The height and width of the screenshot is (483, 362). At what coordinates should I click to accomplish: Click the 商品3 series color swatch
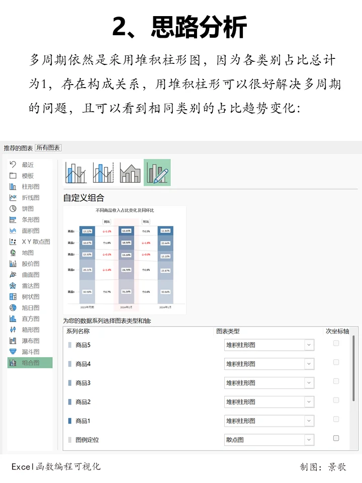69,383
